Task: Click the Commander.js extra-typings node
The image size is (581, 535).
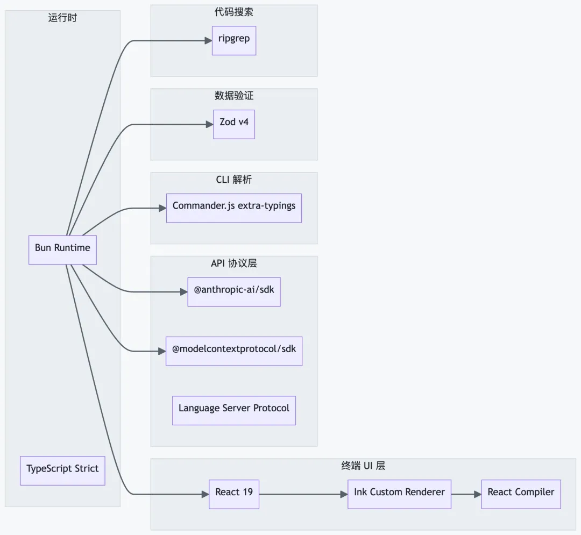Action: [234, 208]
